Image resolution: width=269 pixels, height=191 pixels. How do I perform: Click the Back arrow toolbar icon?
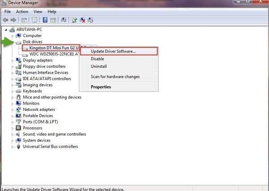6,20
